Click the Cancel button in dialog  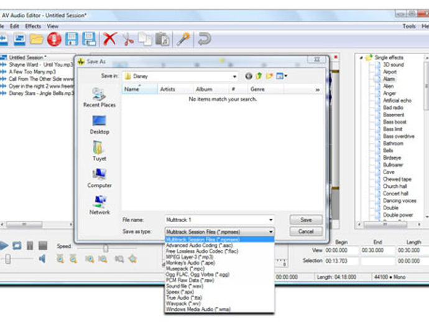306,232
